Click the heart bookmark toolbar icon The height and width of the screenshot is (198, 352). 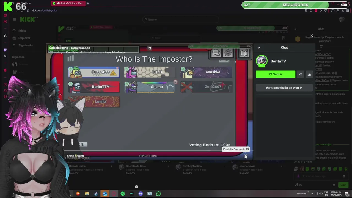click(326, 10)
